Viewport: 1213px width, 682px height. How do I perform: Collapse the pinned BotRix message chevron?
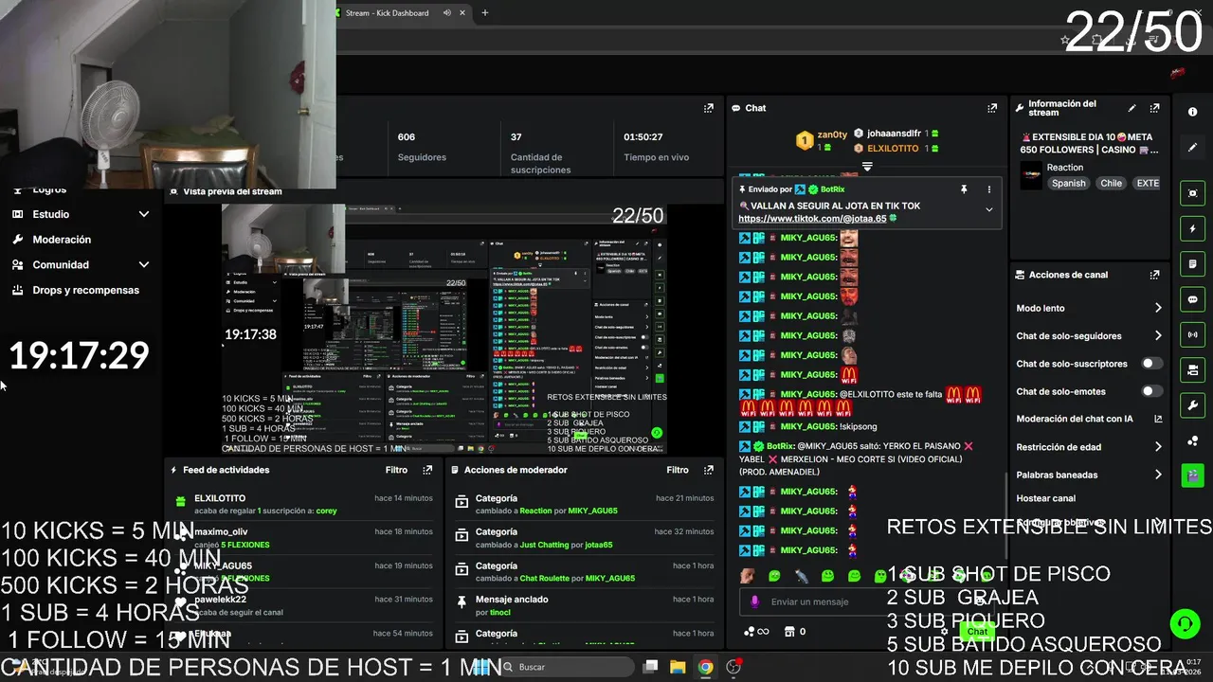[x=989, y=209]
